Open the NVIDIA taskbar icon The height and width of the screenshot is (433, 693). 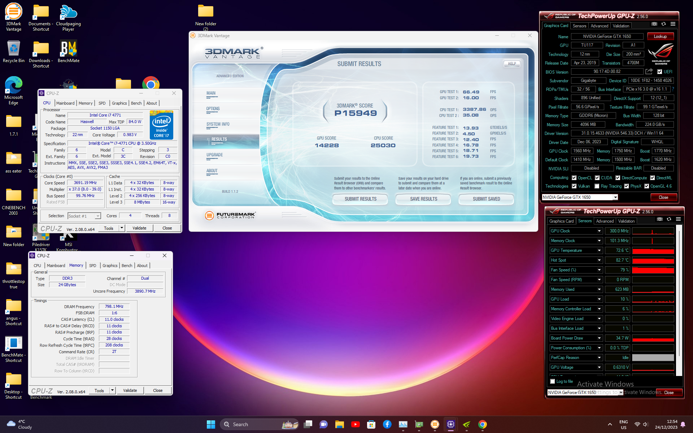(x=466, y=424)
